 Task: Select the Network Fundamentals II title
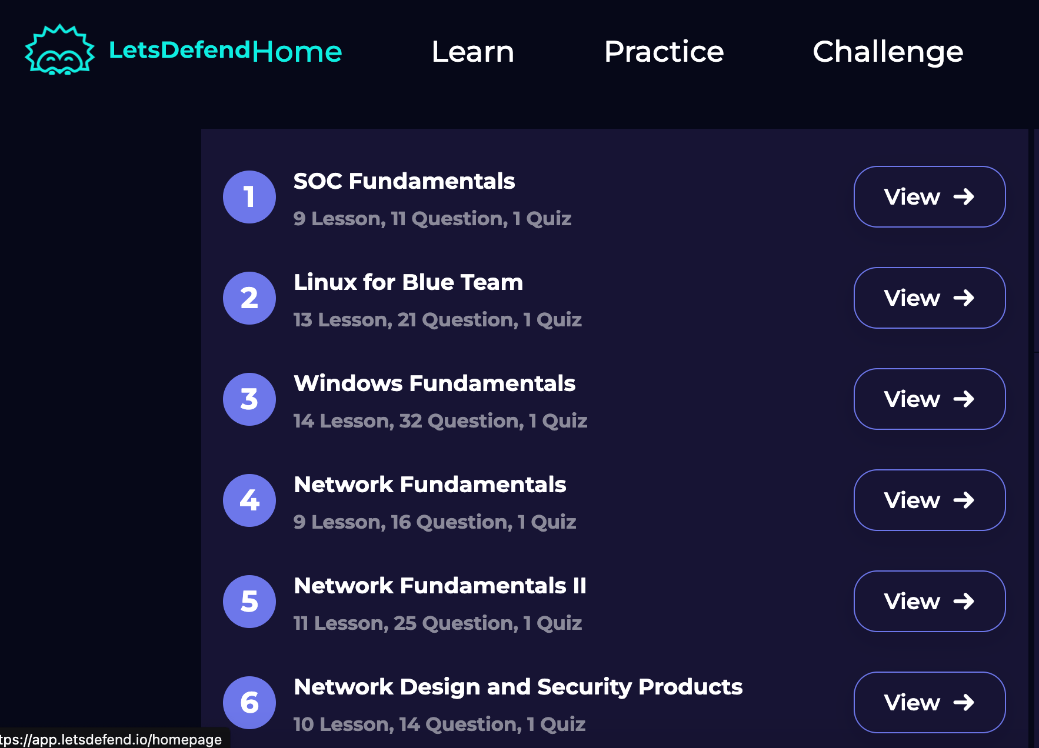(x=440, y=586)
